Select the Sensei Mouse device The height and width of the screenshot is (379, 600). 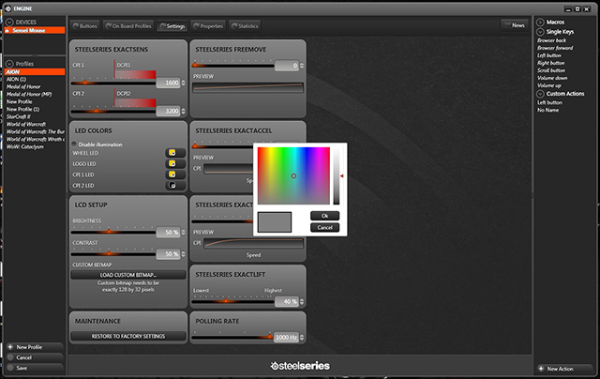[x=35, y=30]
